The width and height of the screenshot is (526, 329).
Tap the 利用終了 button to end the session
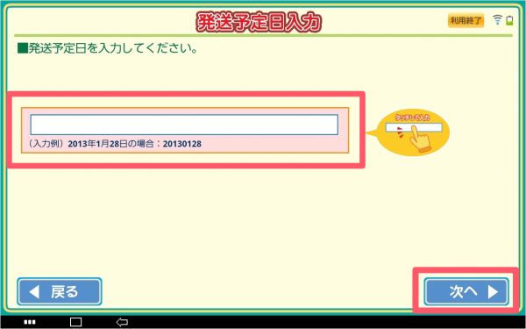pyautogui.click(x=466, y=21)
